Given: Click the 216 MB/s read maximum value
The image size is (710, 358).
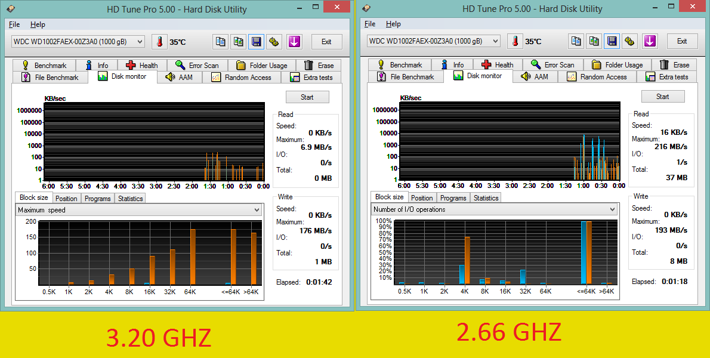Looking at the screenshot, I should 671,147.
